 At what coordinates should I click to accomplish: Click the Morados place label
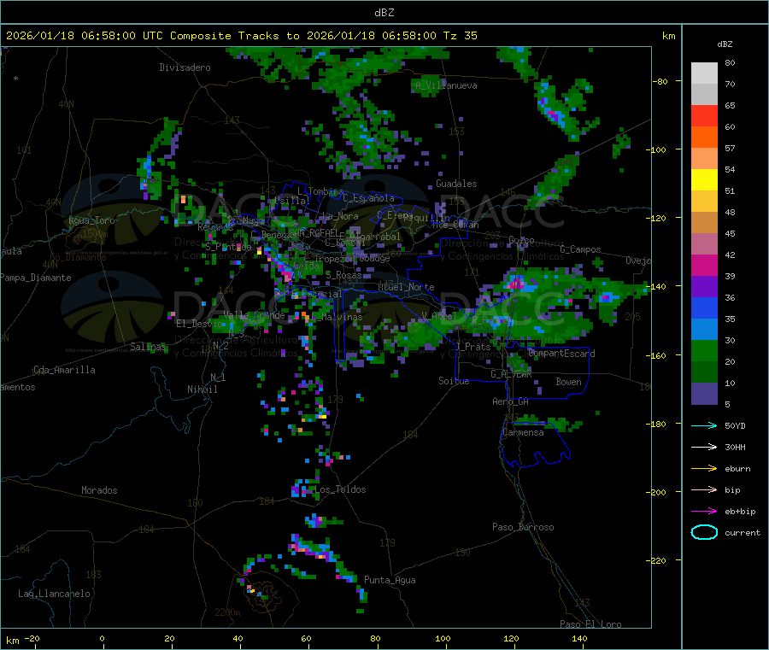click(x=99, y=490)
